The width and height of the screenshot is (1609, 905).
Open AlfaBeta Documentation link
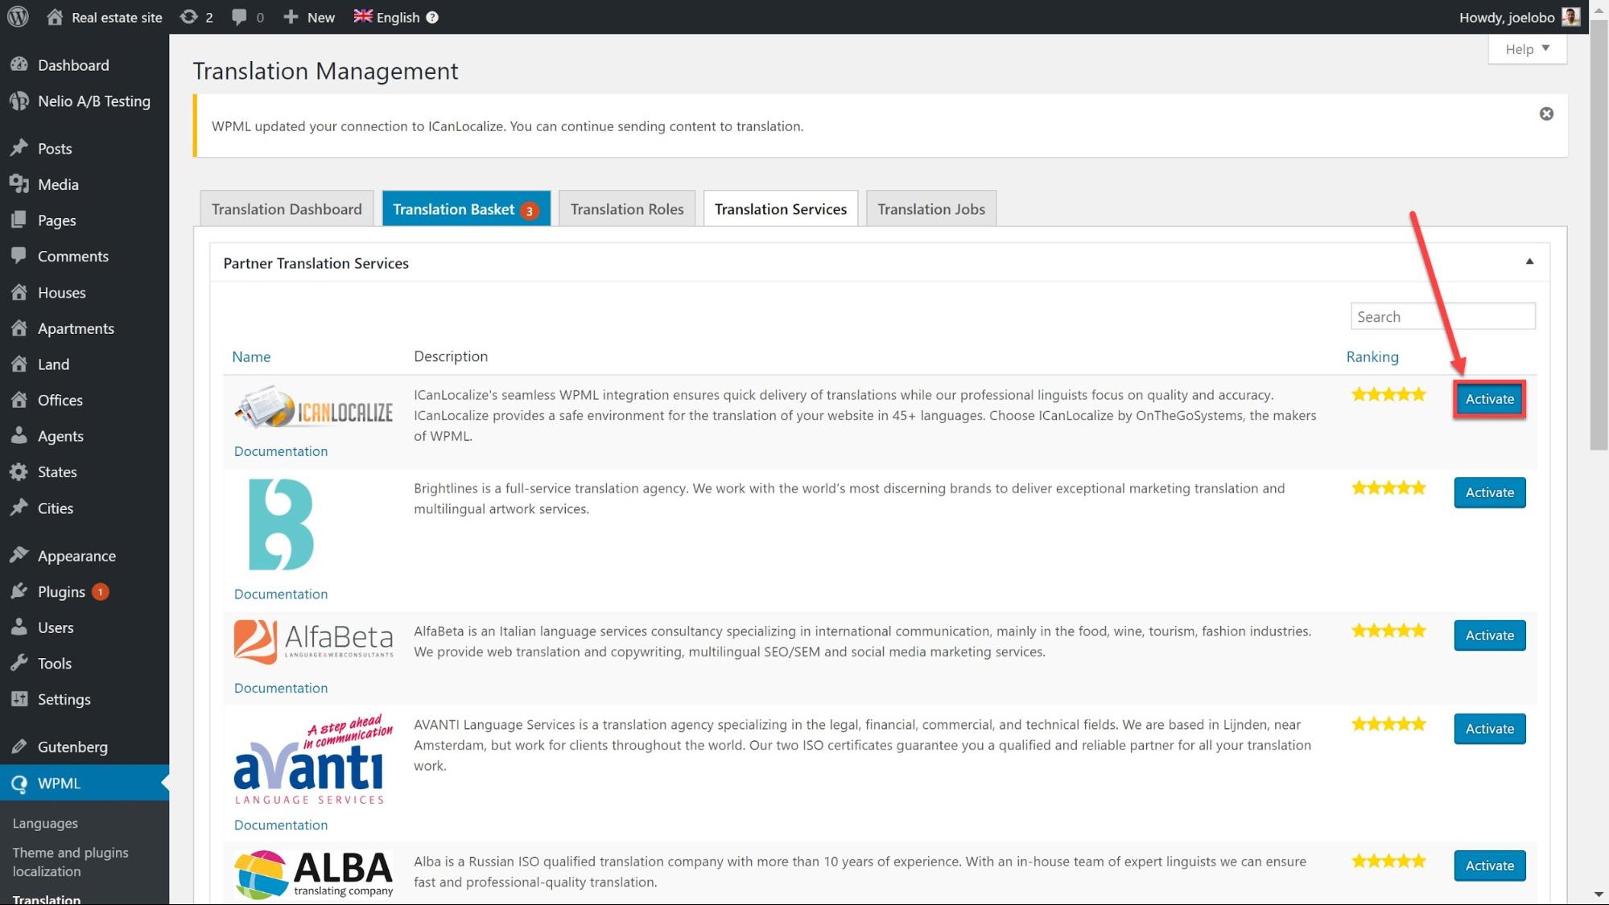coord(281,688)
